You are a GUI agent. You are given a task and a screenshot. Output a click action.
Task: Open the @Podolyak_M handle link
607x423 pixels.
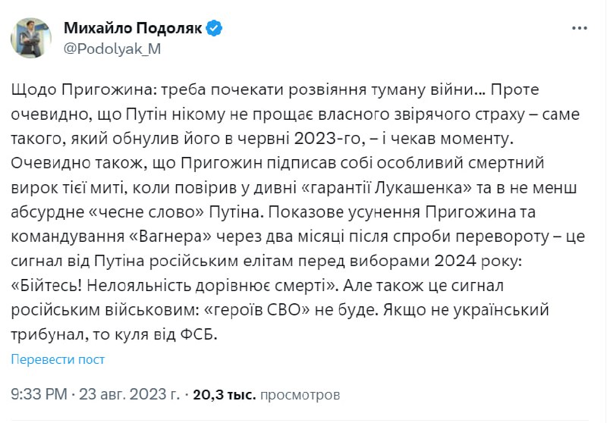112,49
